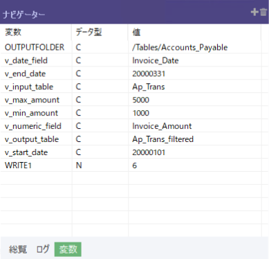
Task: Click the Ap_Trans_filtered value cell
Action: point(195,139)
